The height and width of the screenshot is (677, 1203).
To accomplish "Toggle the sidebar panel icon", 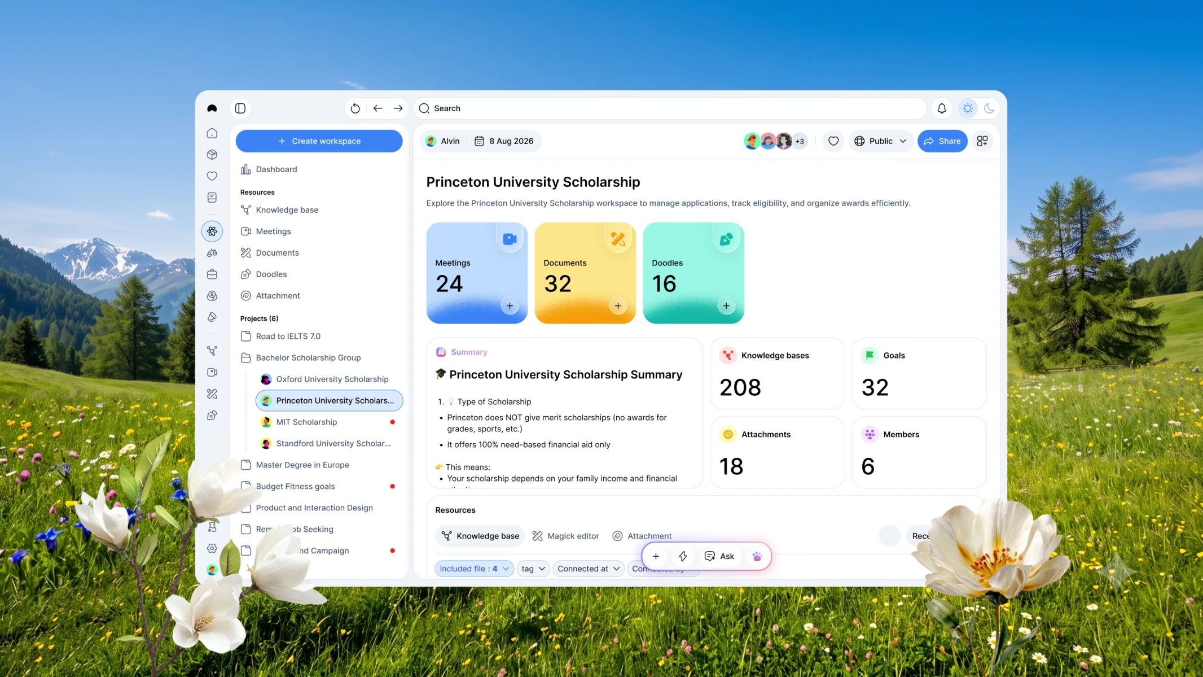I will [x=240, y=108].
